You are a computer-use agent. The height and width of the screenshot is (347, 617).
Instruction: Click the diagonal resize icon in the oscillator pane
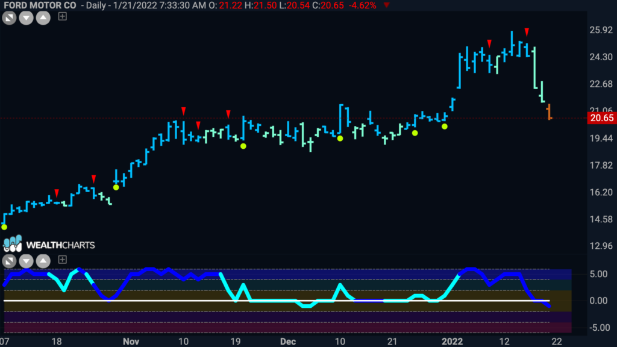pyautogui.click(x=9, y=261)
